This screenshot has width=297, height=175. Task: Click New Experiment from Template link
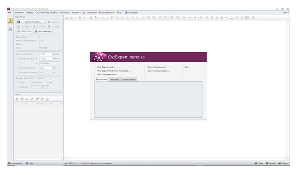pos(113,71)
